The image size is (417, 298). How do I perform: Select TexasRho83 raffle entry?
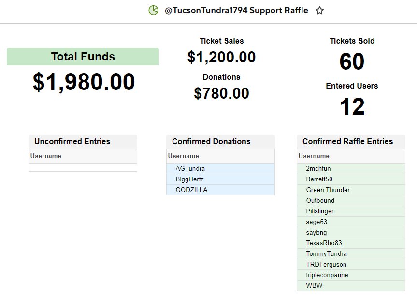(x=351, y=243)
